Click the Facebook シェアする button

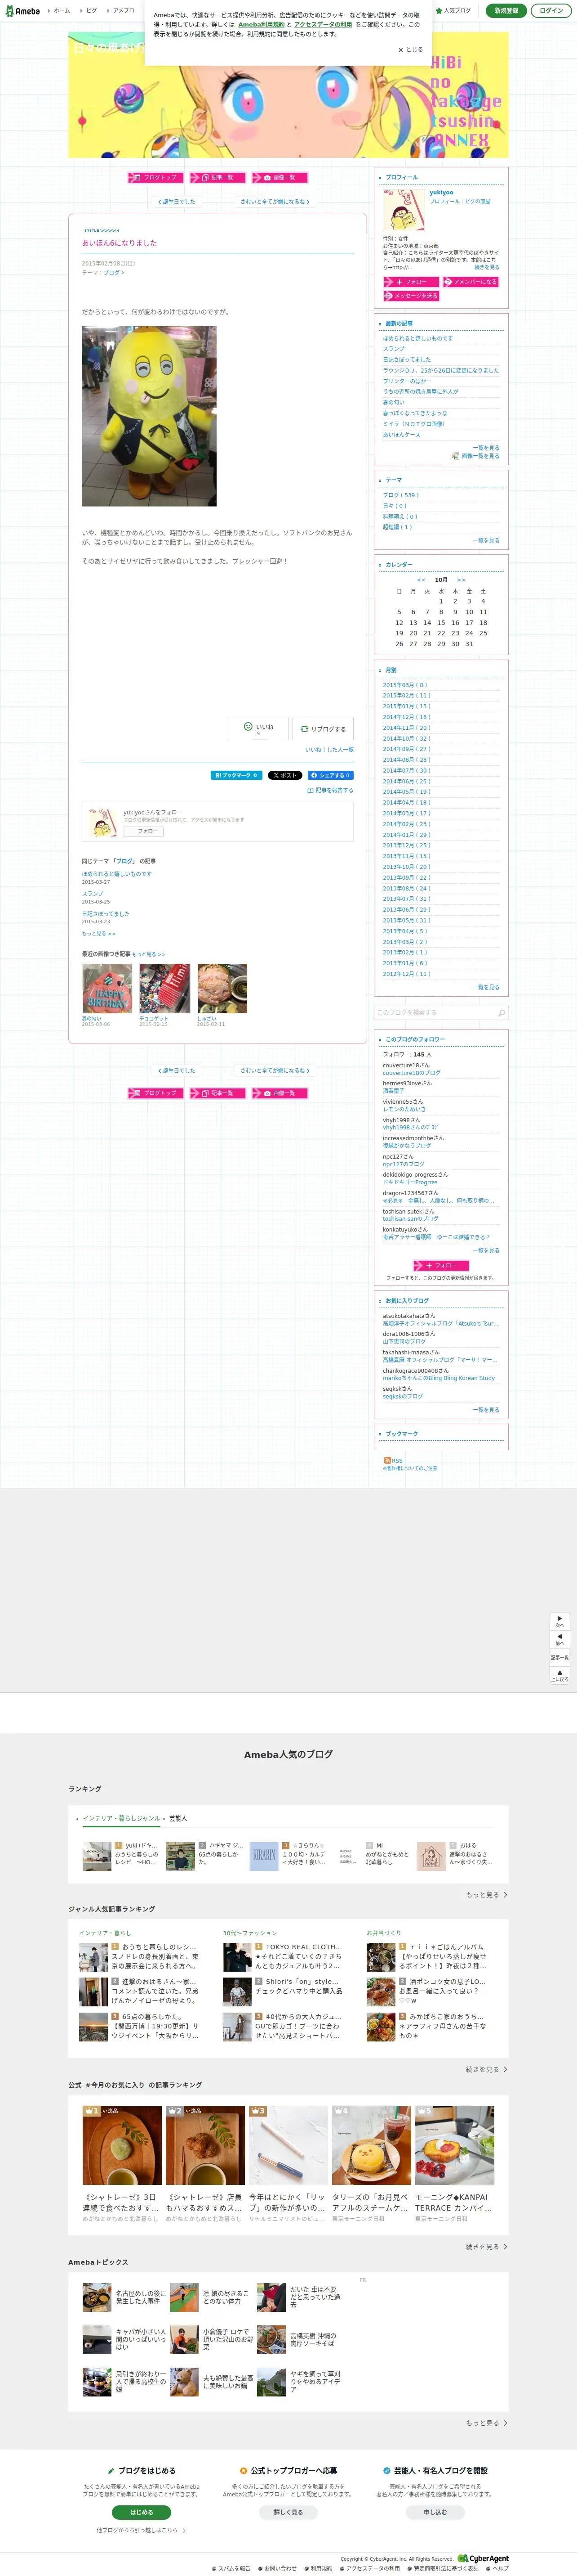tap(329, 775)
